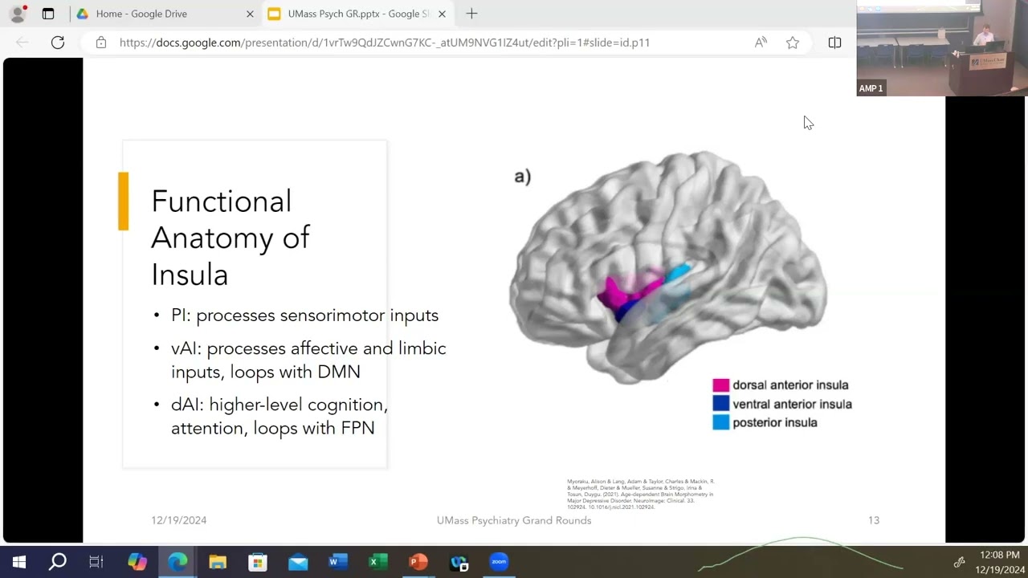The image size is (1028, 578).
Task: View site information lock icon
Action: click(x=100, y=43)
